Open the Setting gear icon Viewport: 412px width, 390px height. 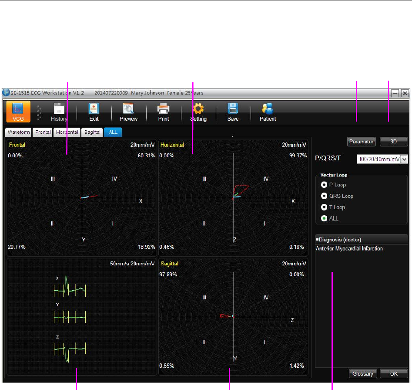tap(198, 112)
